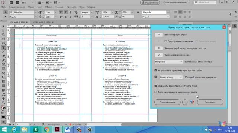Image resolution: width=238 pixels, height=133 pixels.
Task: Select the Gap tool
Action: tap(3, 39)
